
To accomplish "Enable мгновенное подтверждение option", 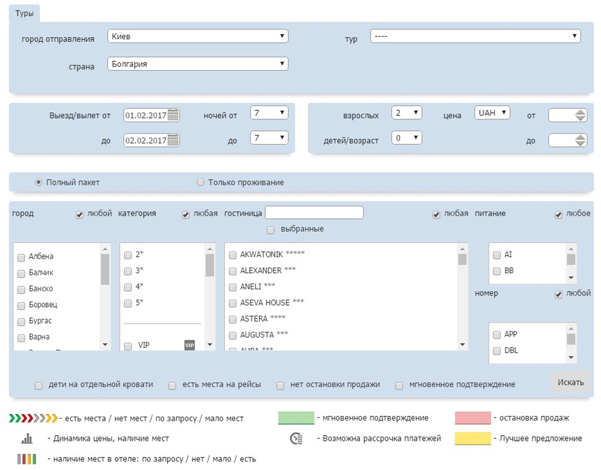I will [x=399, y=386].
